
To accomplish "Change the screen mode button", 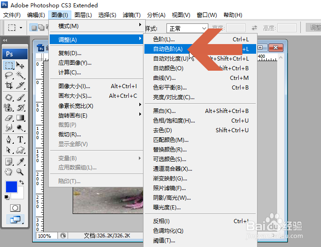I will [x=15, y=219].
